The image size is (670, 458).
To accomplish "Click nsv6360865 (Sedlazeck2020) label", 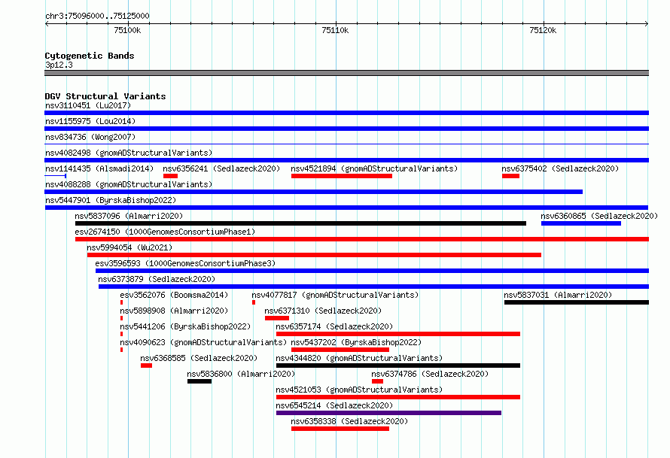I will (599, 216).
